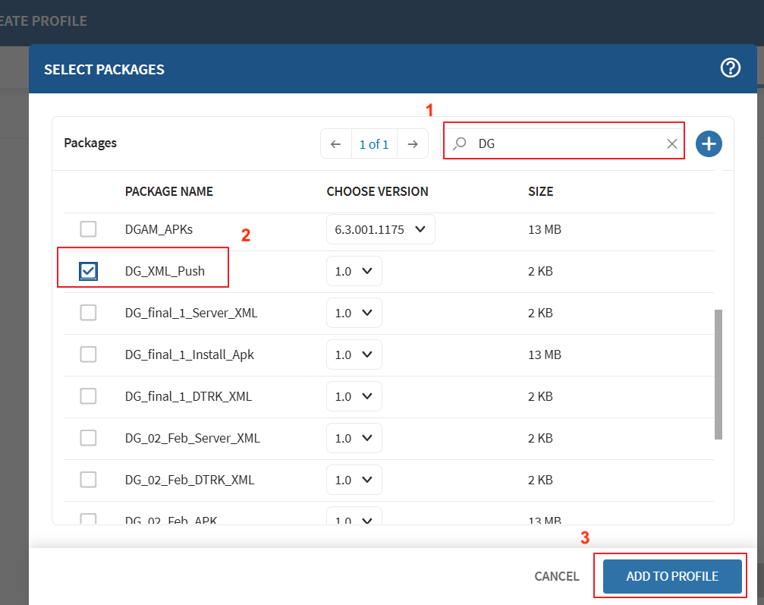Expand version dropdown for DG_XML_Push
The width and height of the screenshot is (764, 605).
[354, 271]
